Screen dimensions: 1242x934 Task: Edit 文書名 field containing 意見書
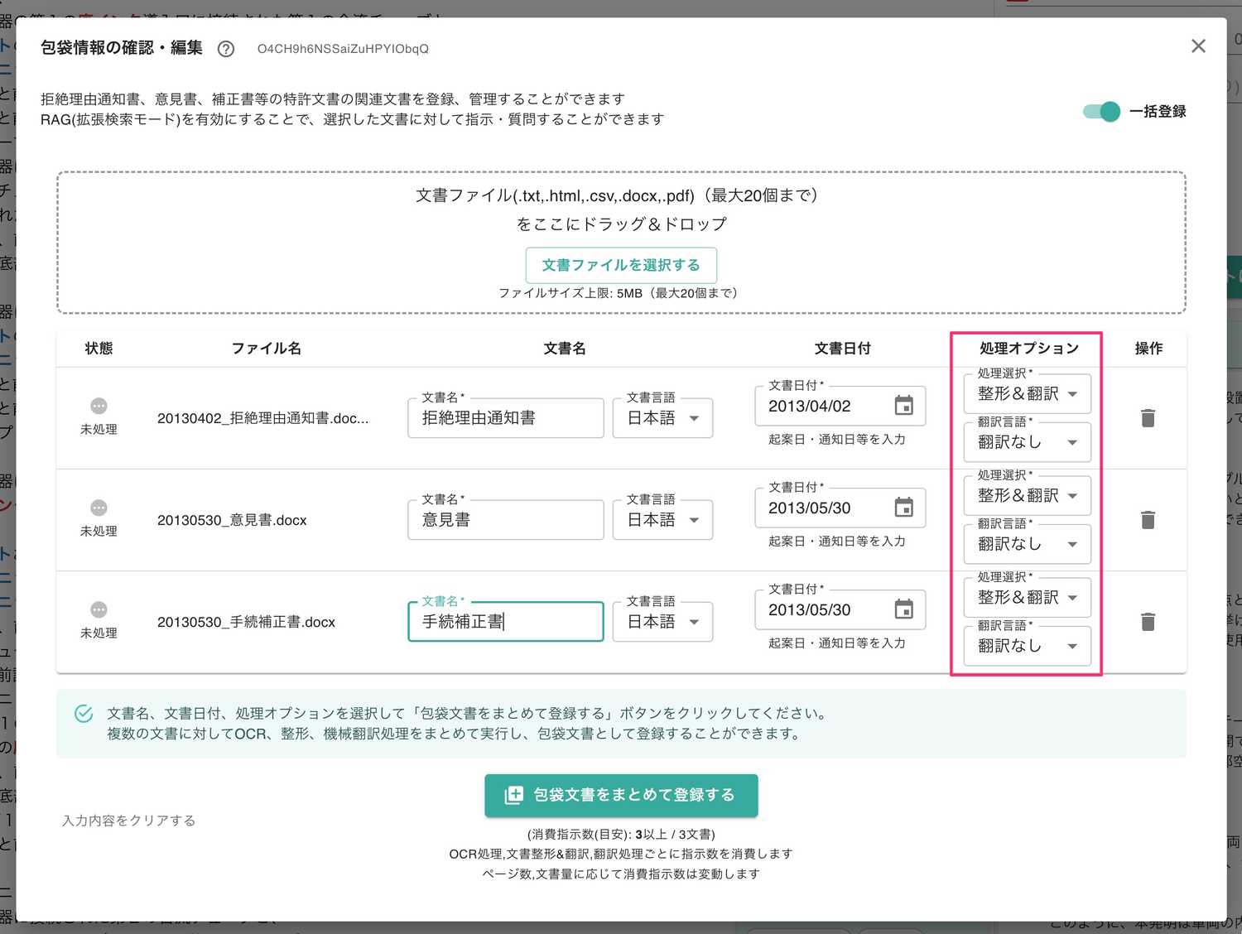tap(506, 520)
